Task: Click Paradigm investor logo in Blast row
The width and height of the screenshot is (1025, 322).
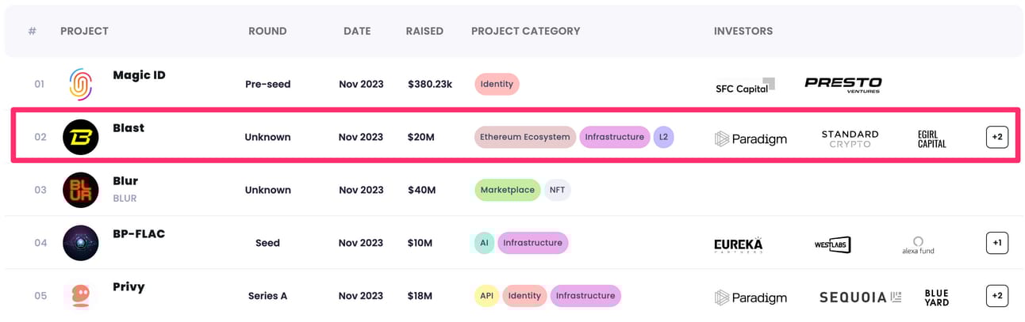Action: (751, 138)
